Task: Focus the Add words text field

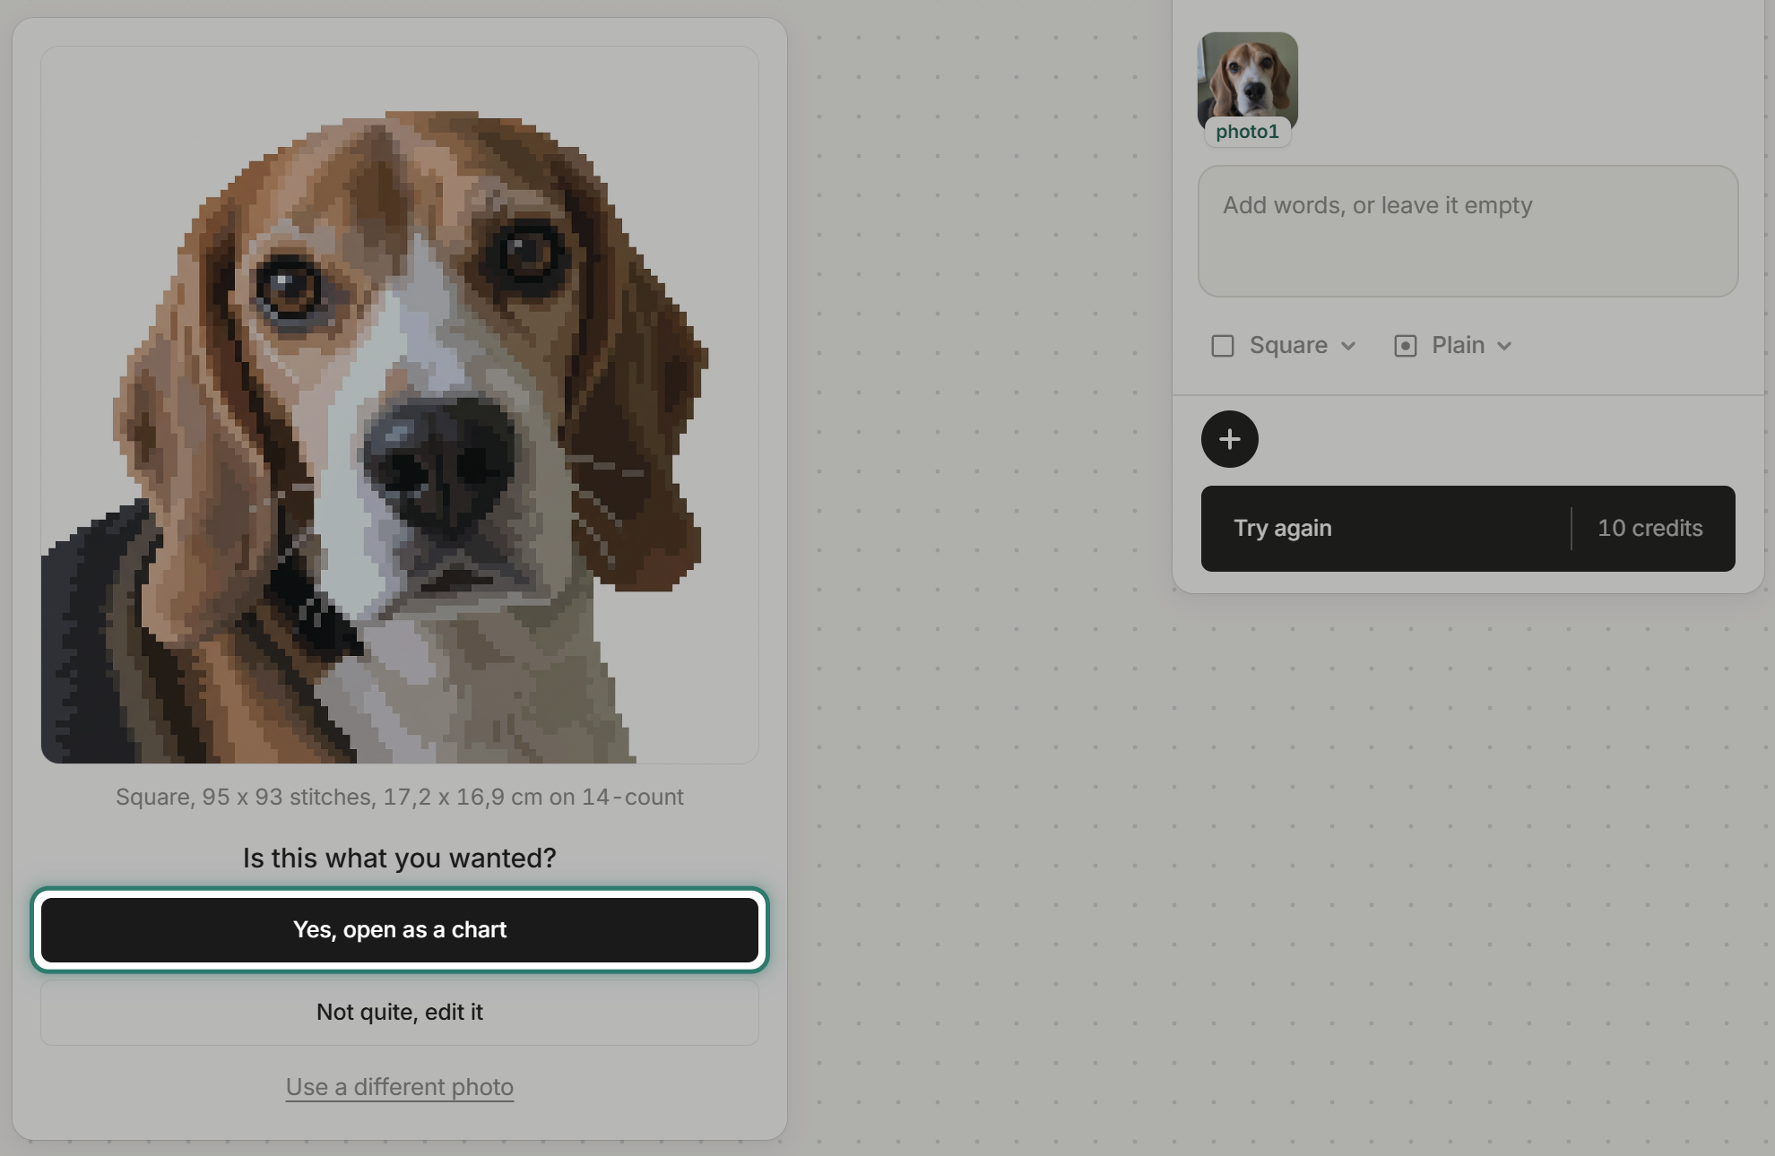Action: click(1468, 231)
